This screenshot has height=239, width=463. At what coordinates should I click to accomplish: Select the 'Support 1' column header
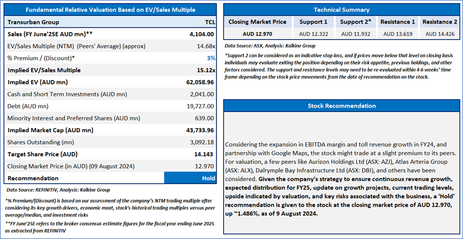pos(313,22)
